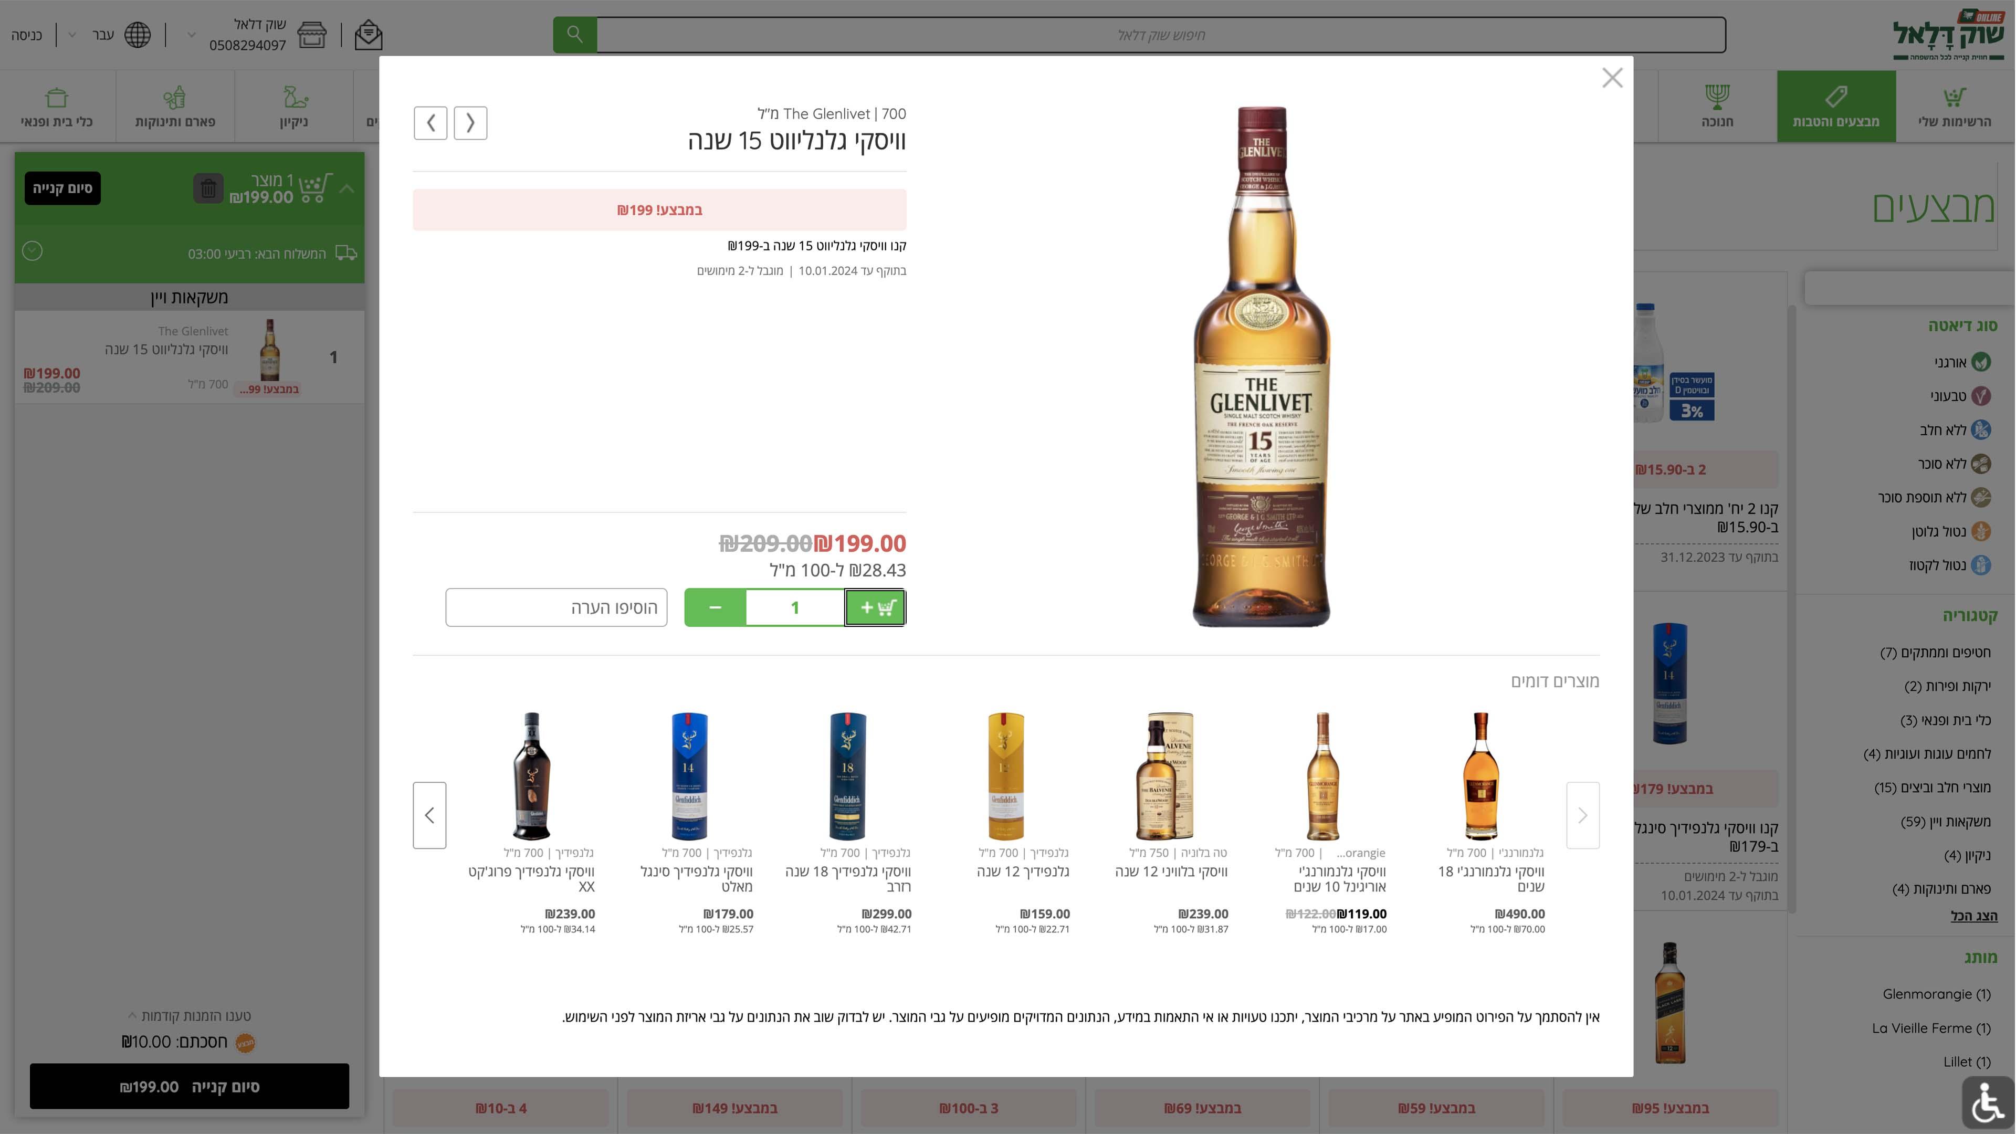
Task: Close the product dialog with X
Action: [x=1612, y=78]
